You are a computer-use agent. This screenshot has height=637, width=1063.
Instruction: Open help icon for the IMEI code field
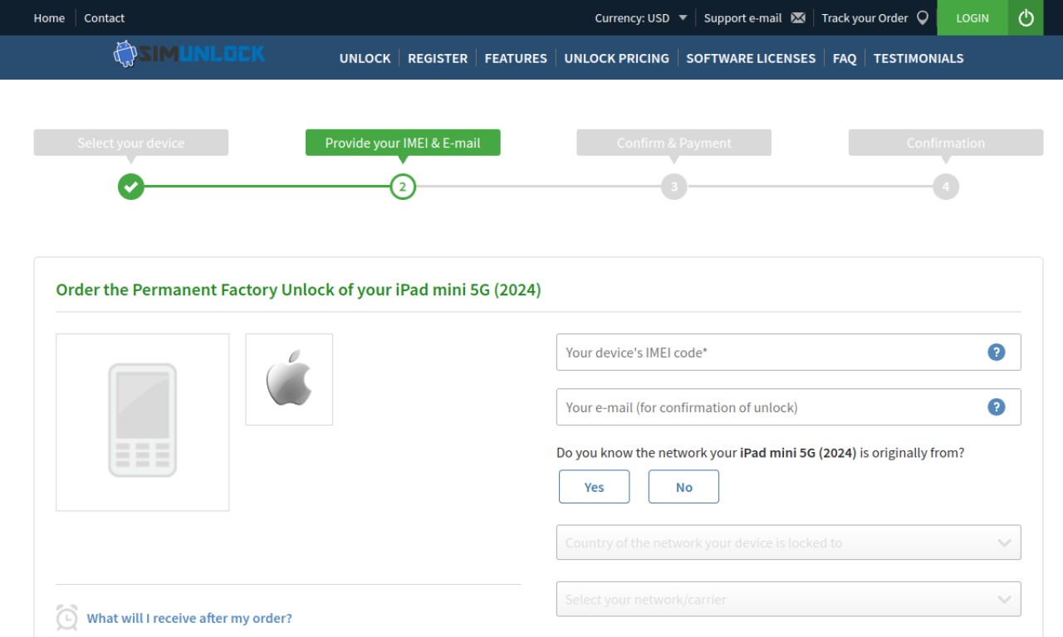click(x=997, y=352)
